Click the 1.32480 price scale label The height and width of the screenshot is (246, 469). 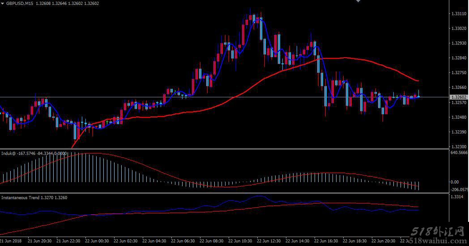coord(459,117)
